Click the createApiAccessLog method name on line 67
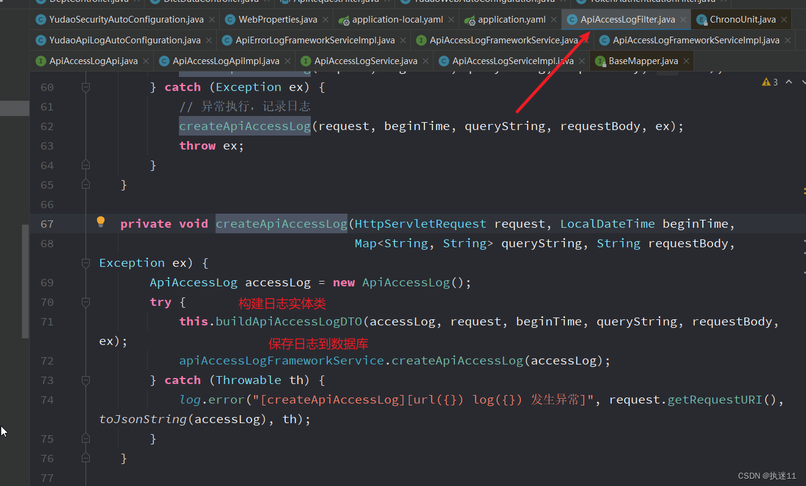 pos(281,224)
